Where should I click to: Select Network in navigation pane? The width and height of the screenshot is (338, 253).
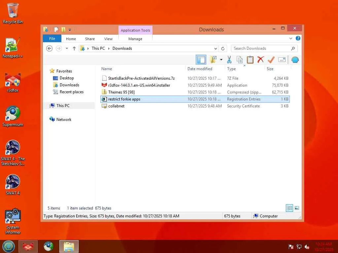[x=64, y=119]
